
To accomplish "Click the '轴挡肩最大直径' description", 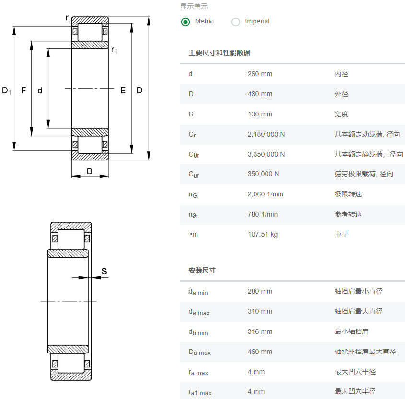I will coord(359,311).
